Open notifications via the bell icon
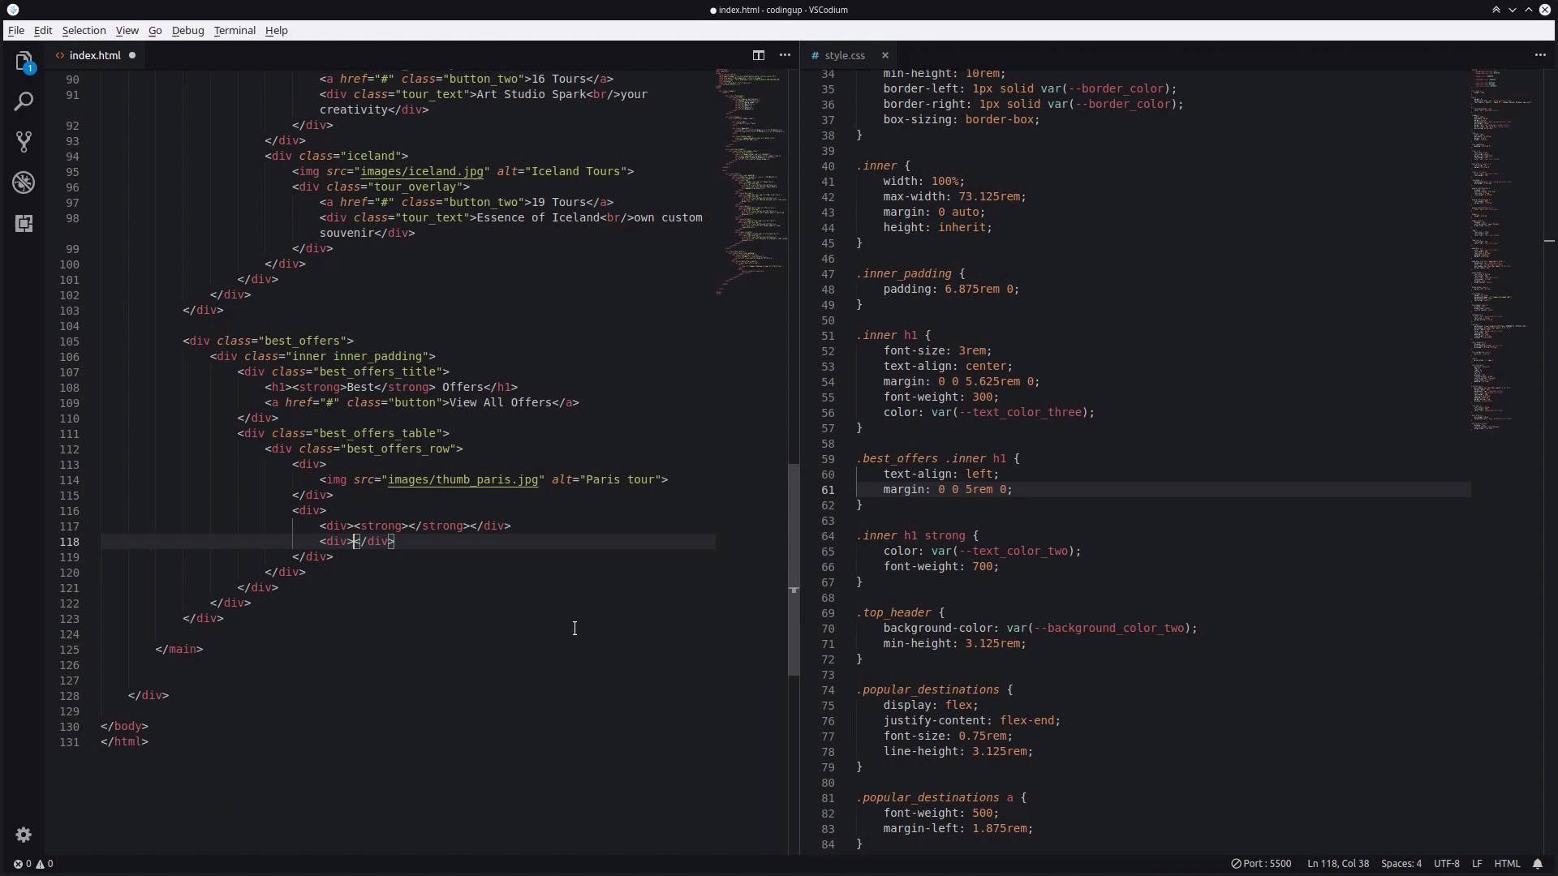This screenshot has width=1558, height=876. (1539, 863)
